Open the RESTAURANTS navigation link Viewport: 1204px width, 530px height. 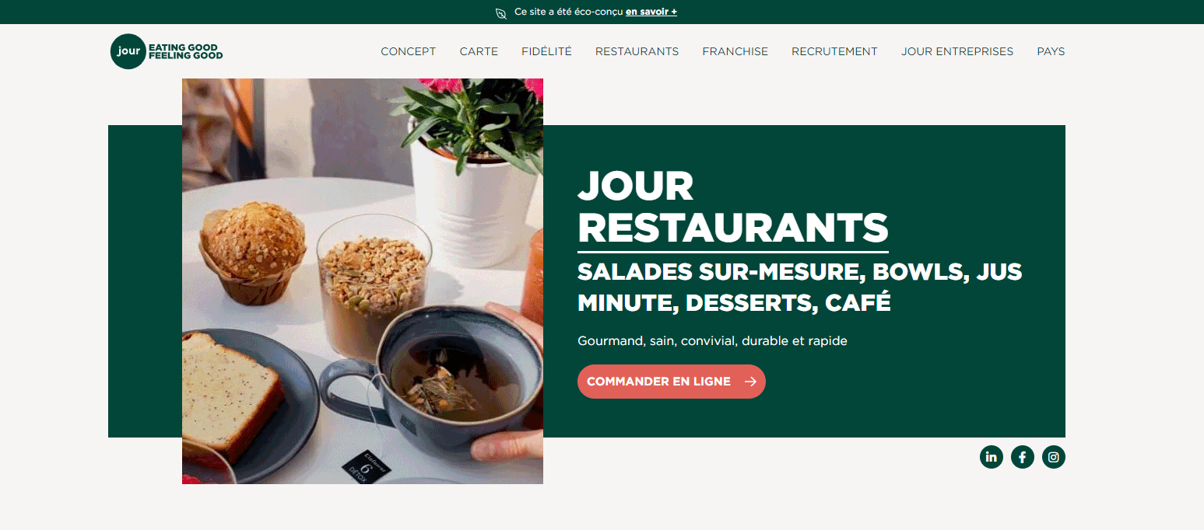point(637,51)
